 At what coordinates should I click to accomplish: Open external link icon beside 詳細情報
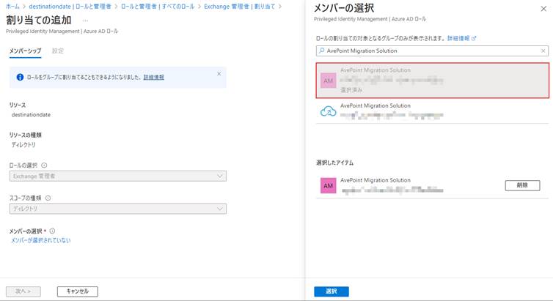point(474,38)
